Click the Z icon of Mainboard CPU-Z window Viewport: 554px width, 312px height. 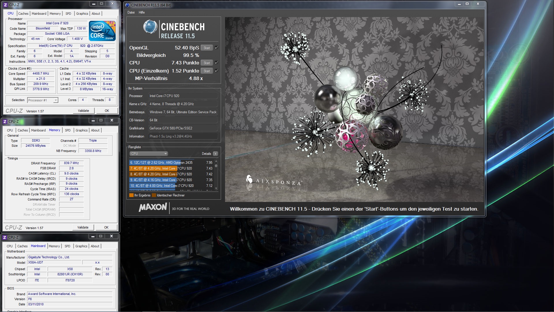click(x=5, y=237)
